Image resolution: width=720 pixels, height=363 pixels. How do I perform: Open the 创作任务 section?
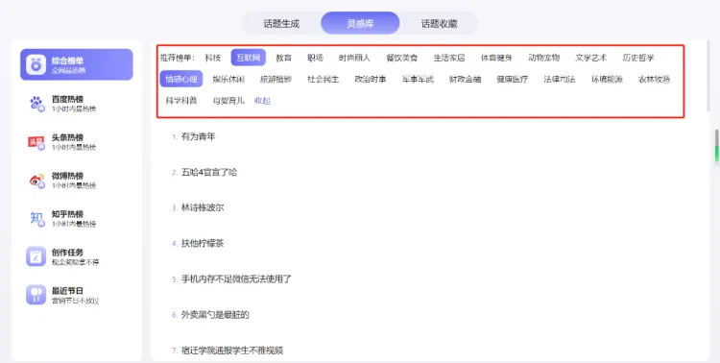point(77,256)
